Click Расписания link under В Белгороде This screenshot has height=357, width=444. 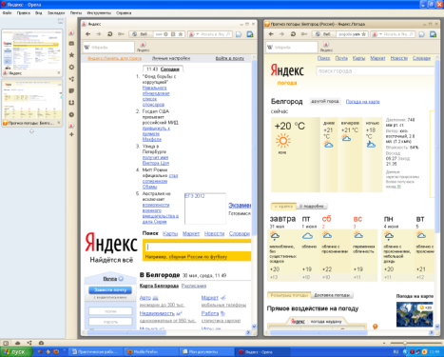coord(194,286)
